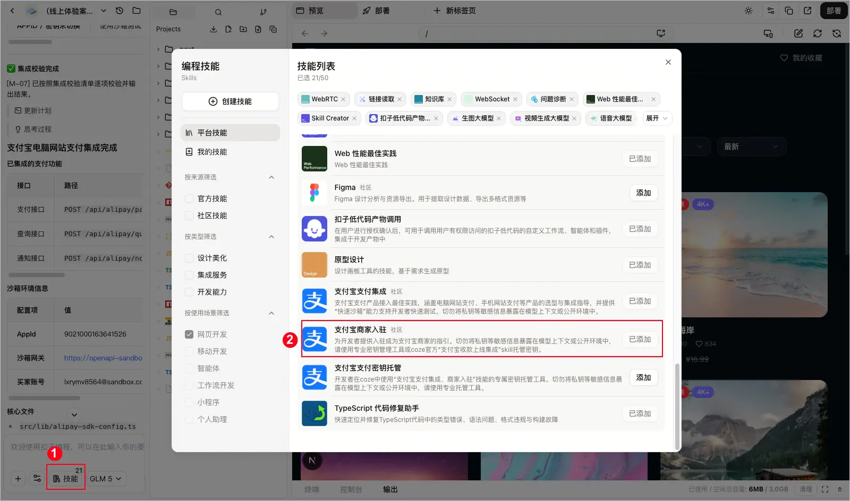Check the 设计美化 filter checkbox

(x=189, y=258)
